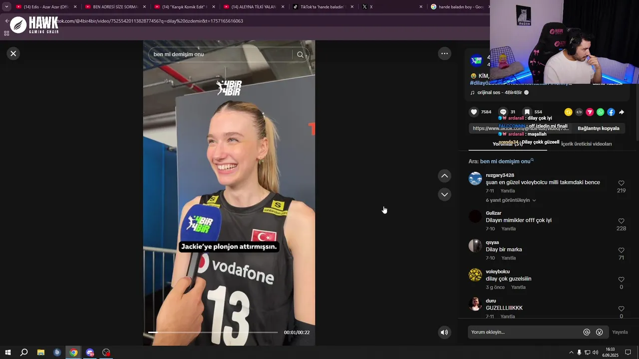Save video with bookmark icon
Screen dimensions: 639x359
click(527, 112)
